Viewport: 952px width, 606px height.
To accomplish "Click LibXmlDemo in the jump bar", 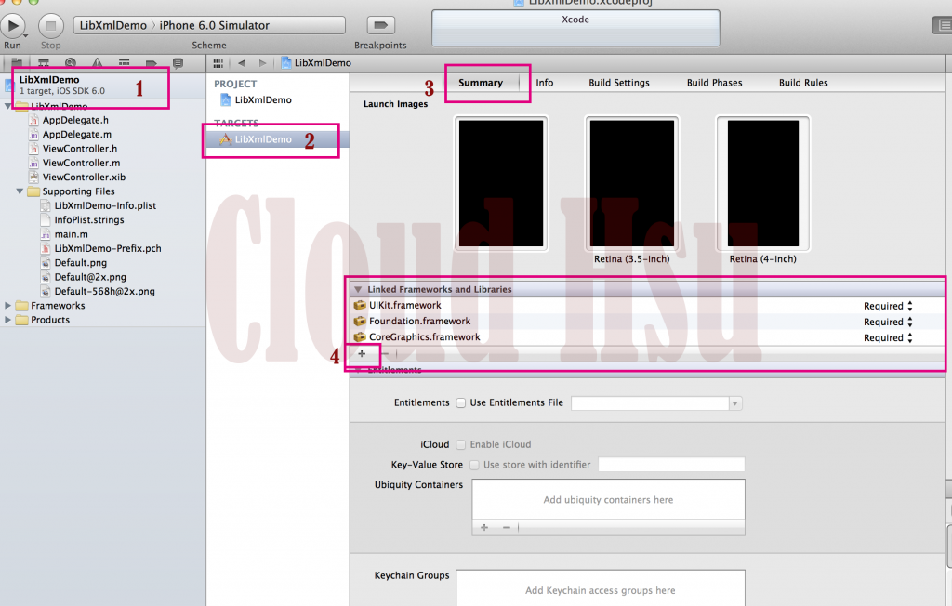I will pos(316,63).
